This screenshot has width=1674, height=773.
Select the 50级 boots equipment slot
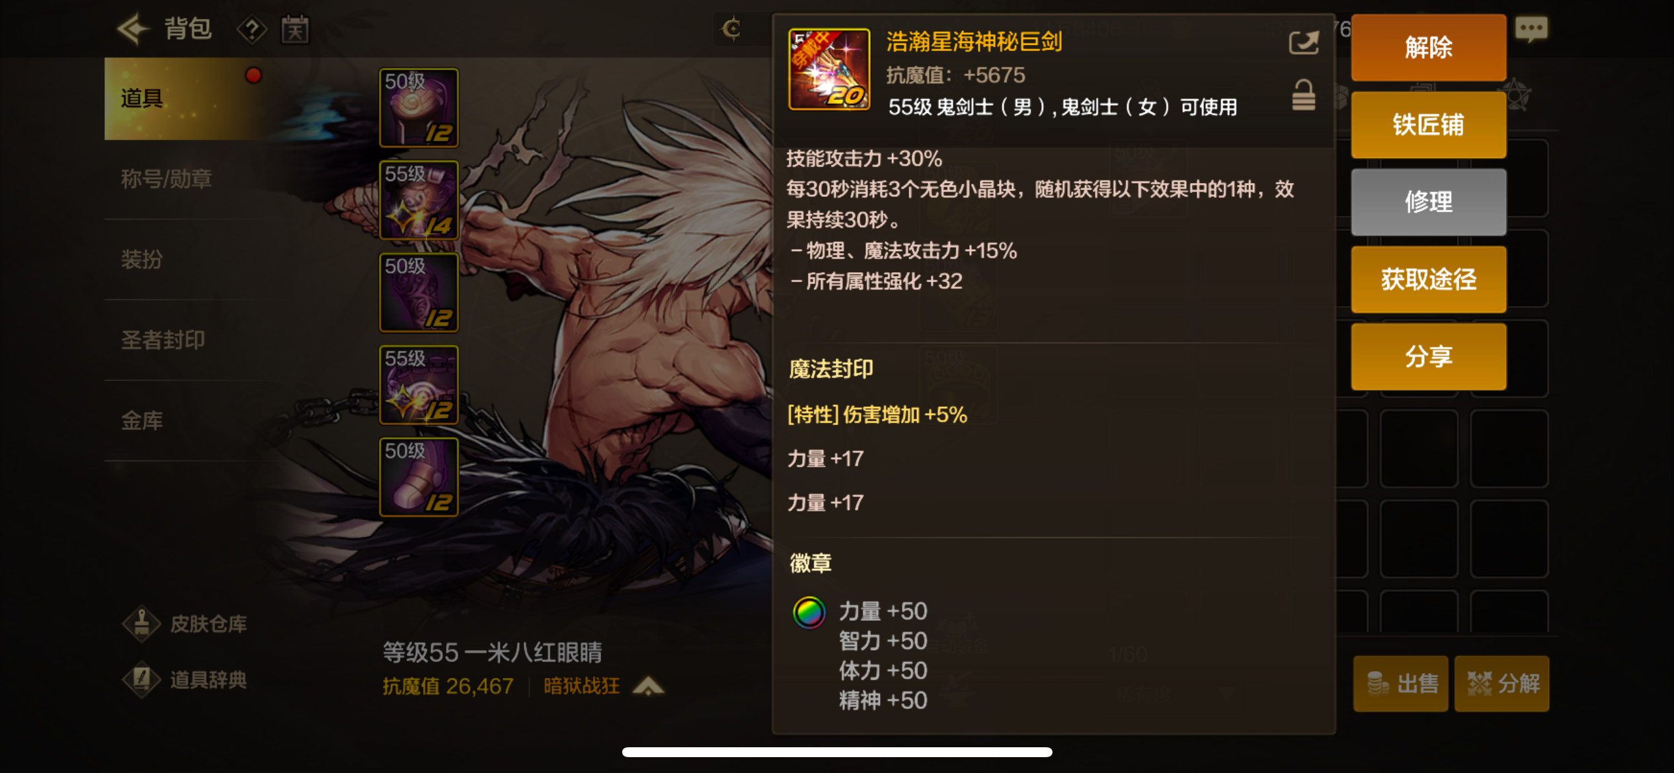(x=418, y=477)
